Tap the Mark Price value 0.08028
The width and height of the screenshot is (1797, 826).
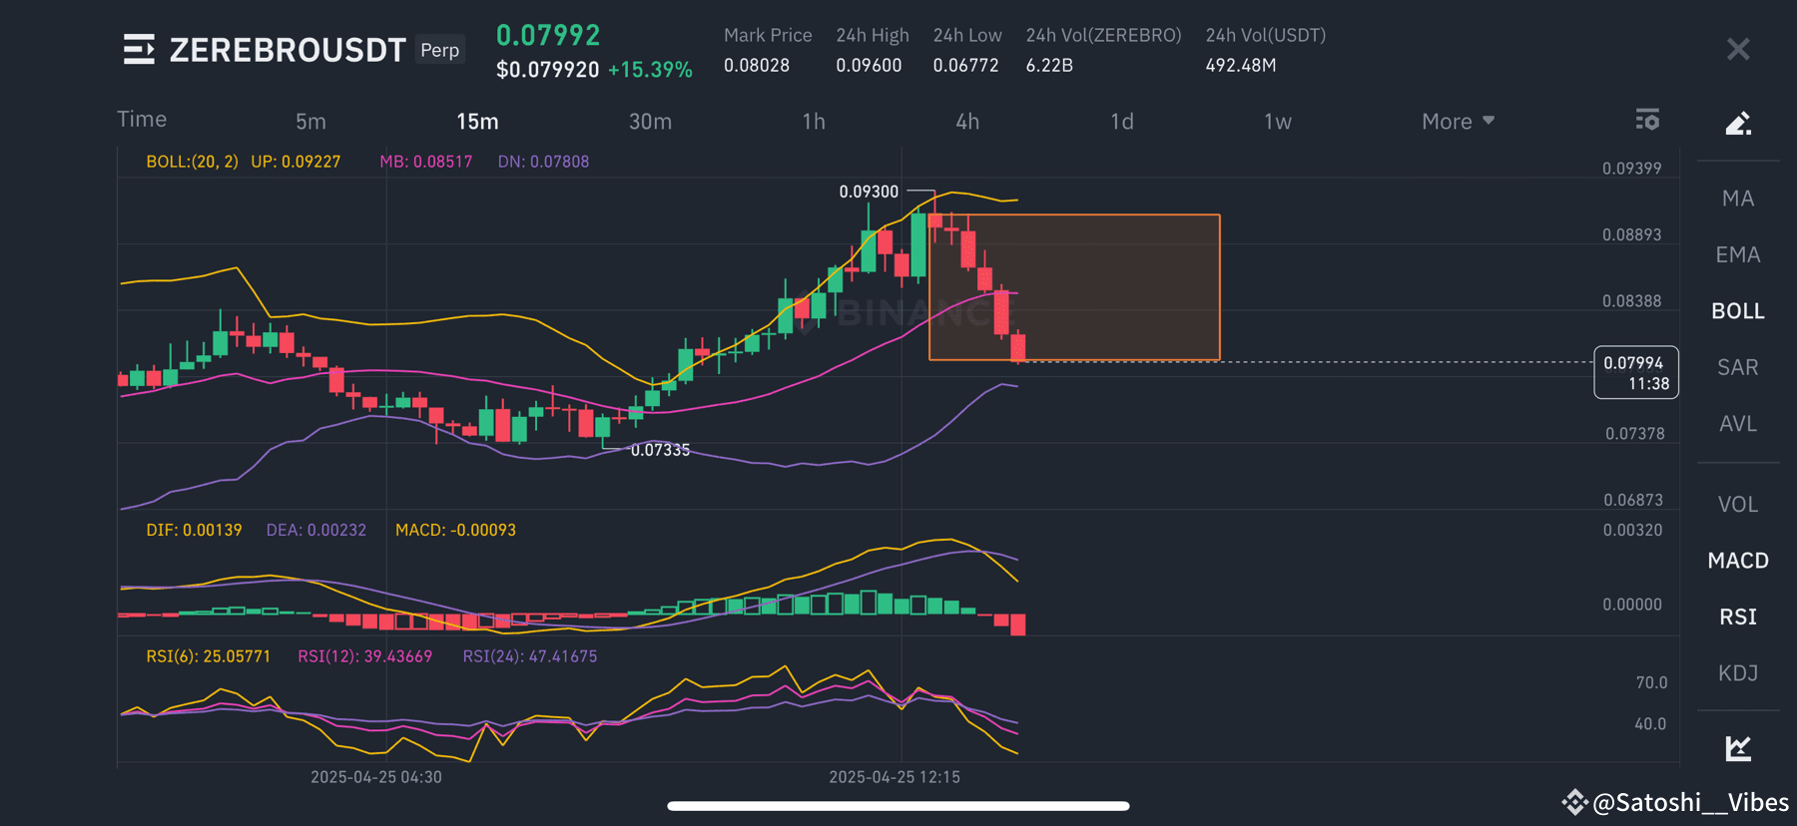pyautogui.click(x=757, y=66)
